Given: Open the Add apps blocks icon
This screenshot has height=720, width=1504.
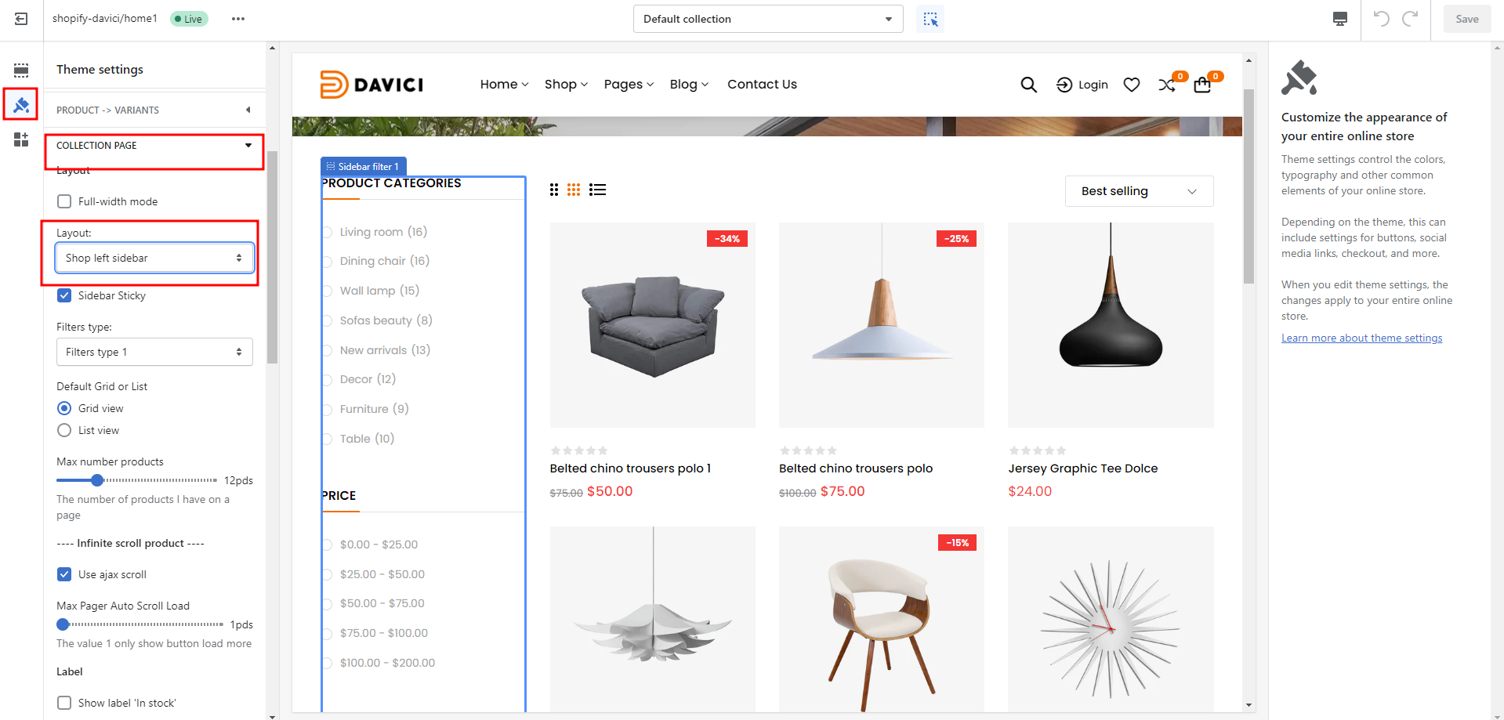Looking at the screenshot, I should (21, 139).
